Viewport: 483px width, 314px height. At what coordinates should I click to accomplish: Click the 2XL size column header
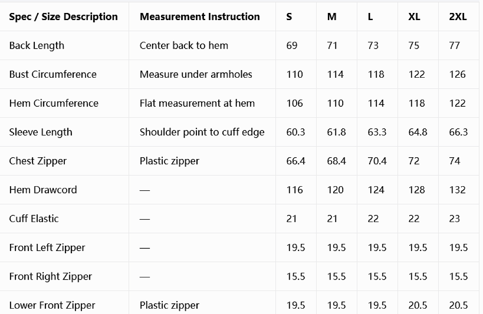tap(458, 17)
